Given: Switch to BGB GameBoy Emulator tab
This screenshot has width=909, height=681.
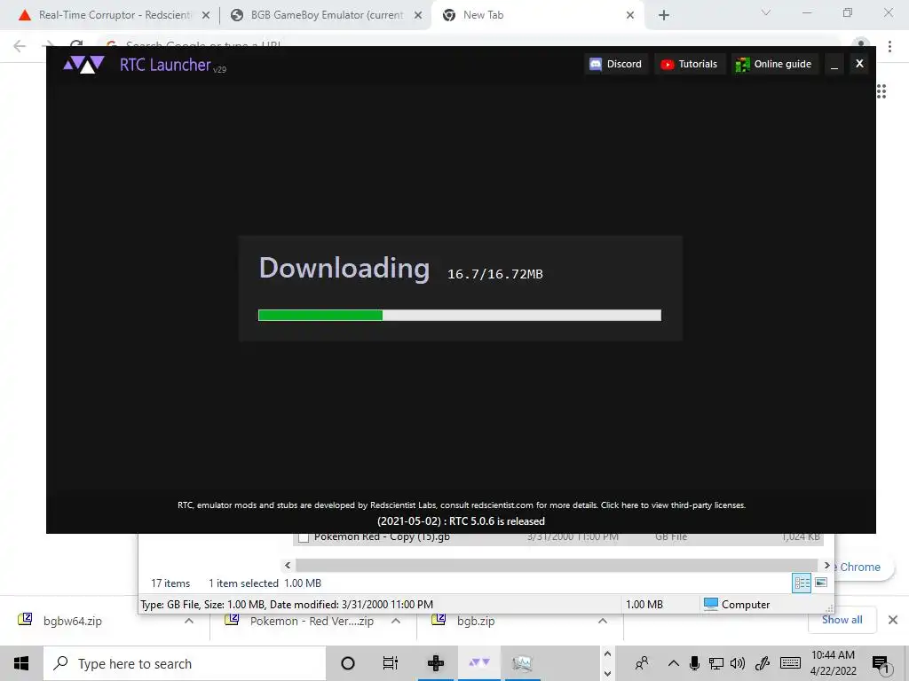Looking at the screenshot, I should 327,15.
